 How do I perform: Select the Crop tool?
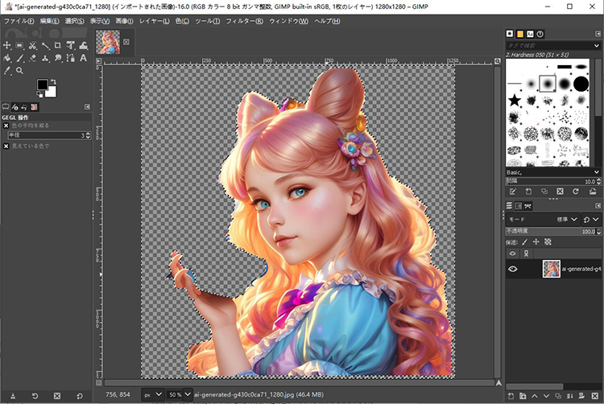click(58, 45)
